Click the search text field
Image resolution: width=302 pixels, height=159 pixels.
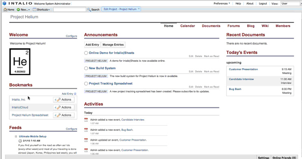(x=70, y=9)
